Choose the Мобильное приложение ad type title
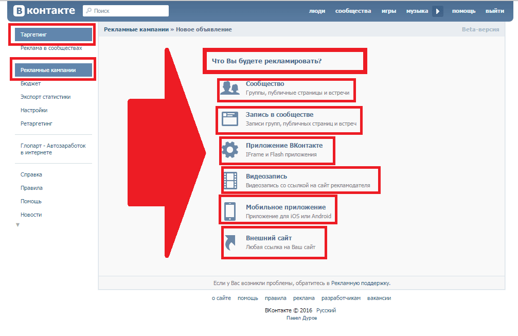This screenshot has width=518, height=336. point(286,207)
